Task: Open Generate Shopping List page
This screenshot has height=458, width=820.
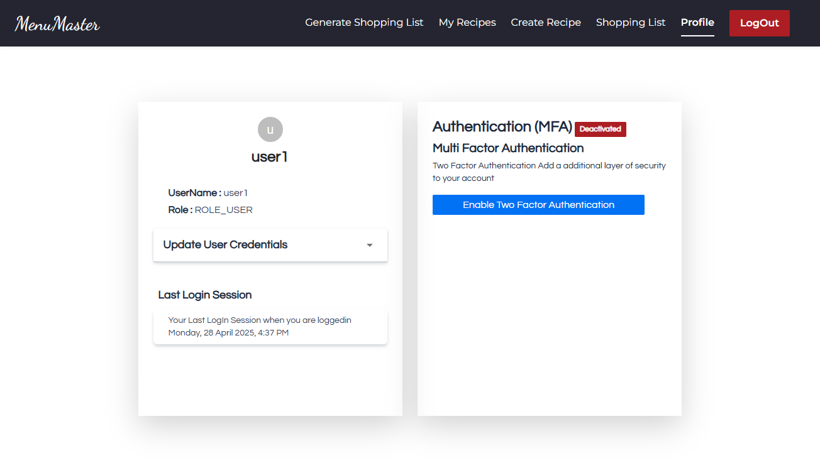Action: (364, 23)
